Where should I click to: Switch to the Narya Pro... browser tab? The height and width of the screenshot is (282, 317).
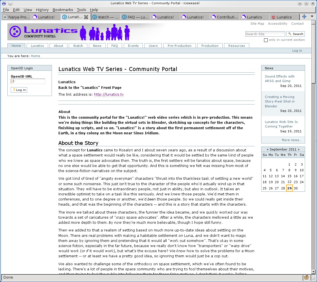17,17
